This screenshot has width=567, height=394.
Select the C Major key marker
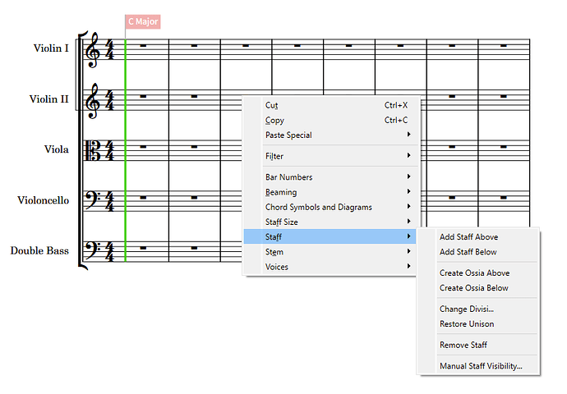pyautogui.click(x=143, y=21)
